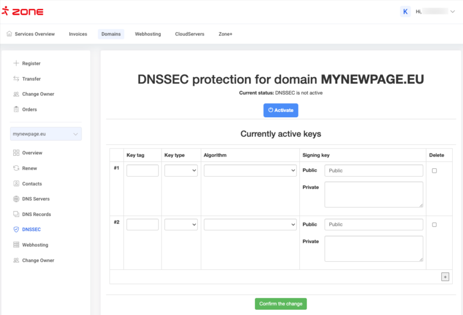Open the Key type dropdown for key #1
Image resolution: width=463 pixels, height=315 pixels.
point(181,171)
